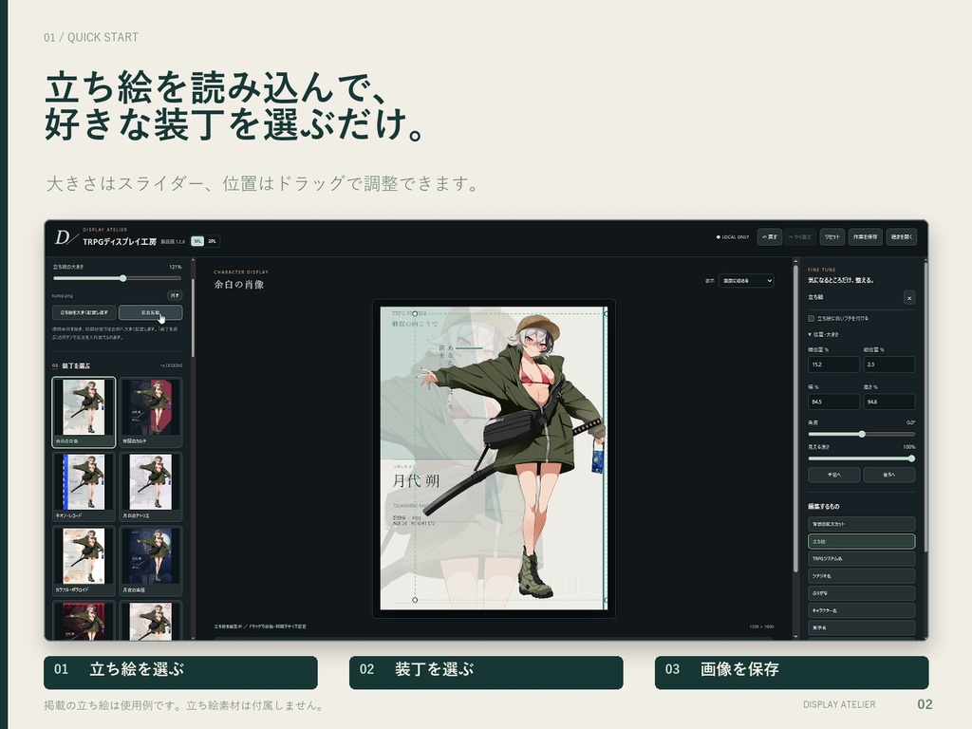Screen dimensions: 972x729
Task: Select the 1PL mode toggle
Action: (197, 241)
